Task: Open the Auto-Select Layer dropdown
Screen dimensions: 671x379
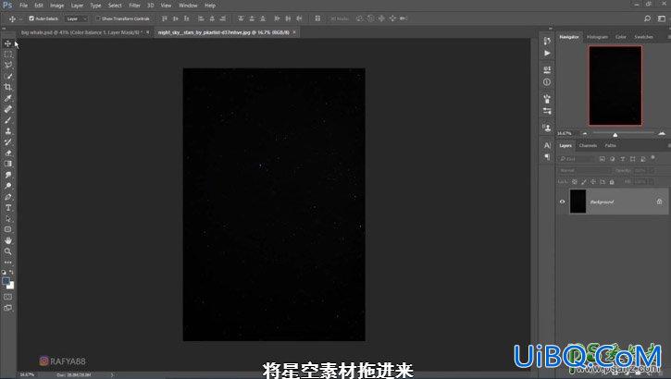Action: pos(76,18)
